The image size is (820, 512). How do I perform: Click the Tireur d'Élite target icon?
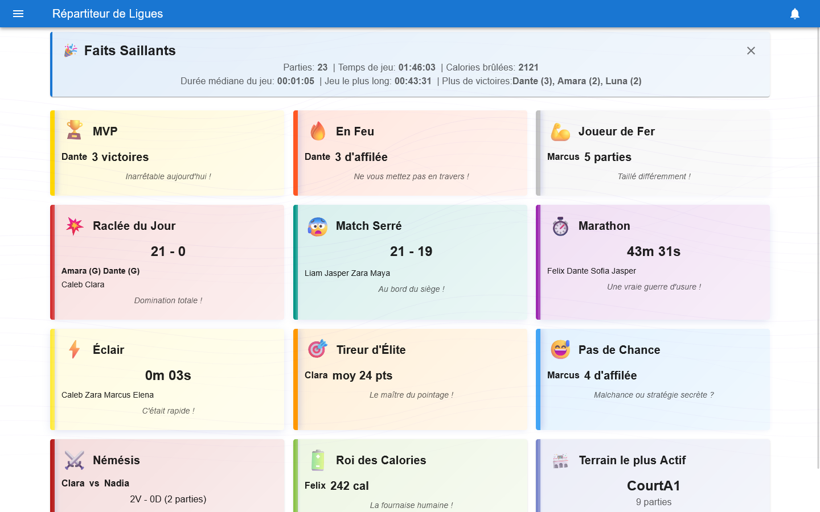click(x=318, y=349)
